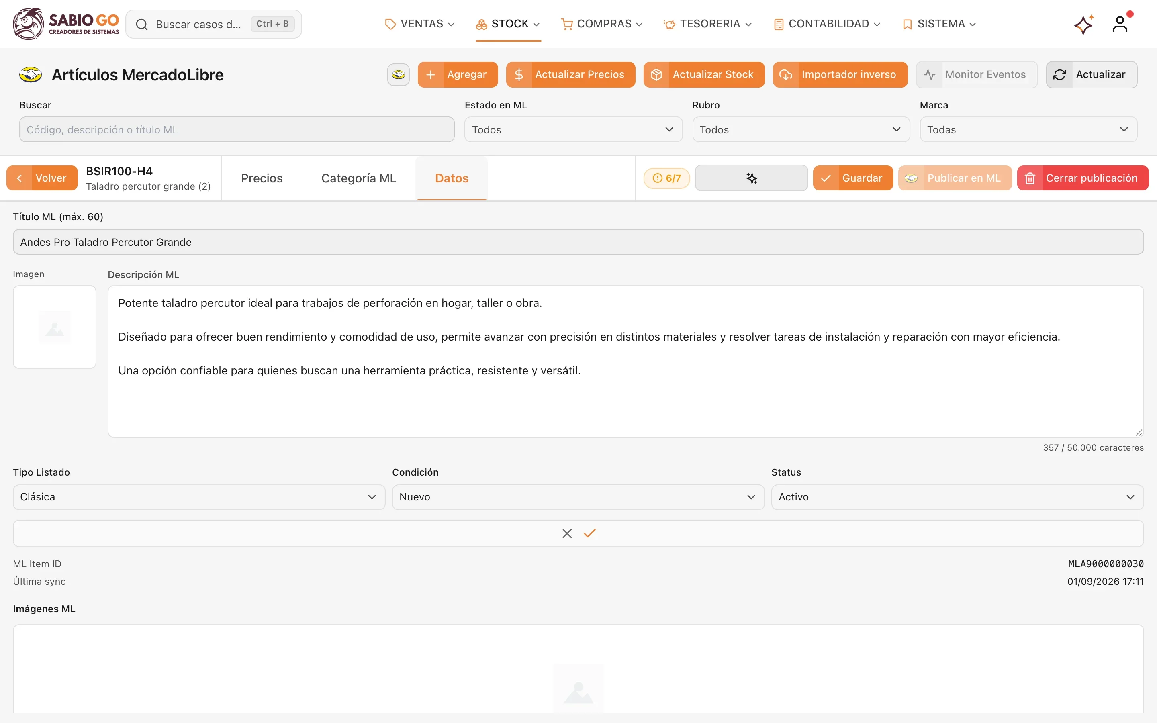Click Publicar en ML button
The width and height of the screenshot is (1157, 723).
(x=955, y=178)
